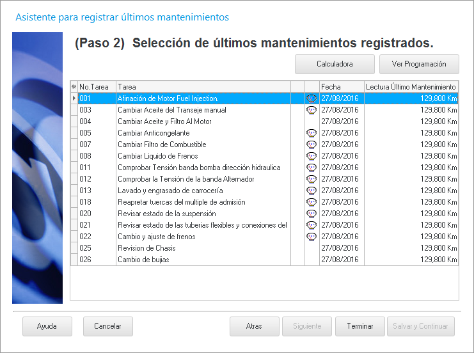Click the icon in the Cambiar Anticongelante row

click(312, 133)
